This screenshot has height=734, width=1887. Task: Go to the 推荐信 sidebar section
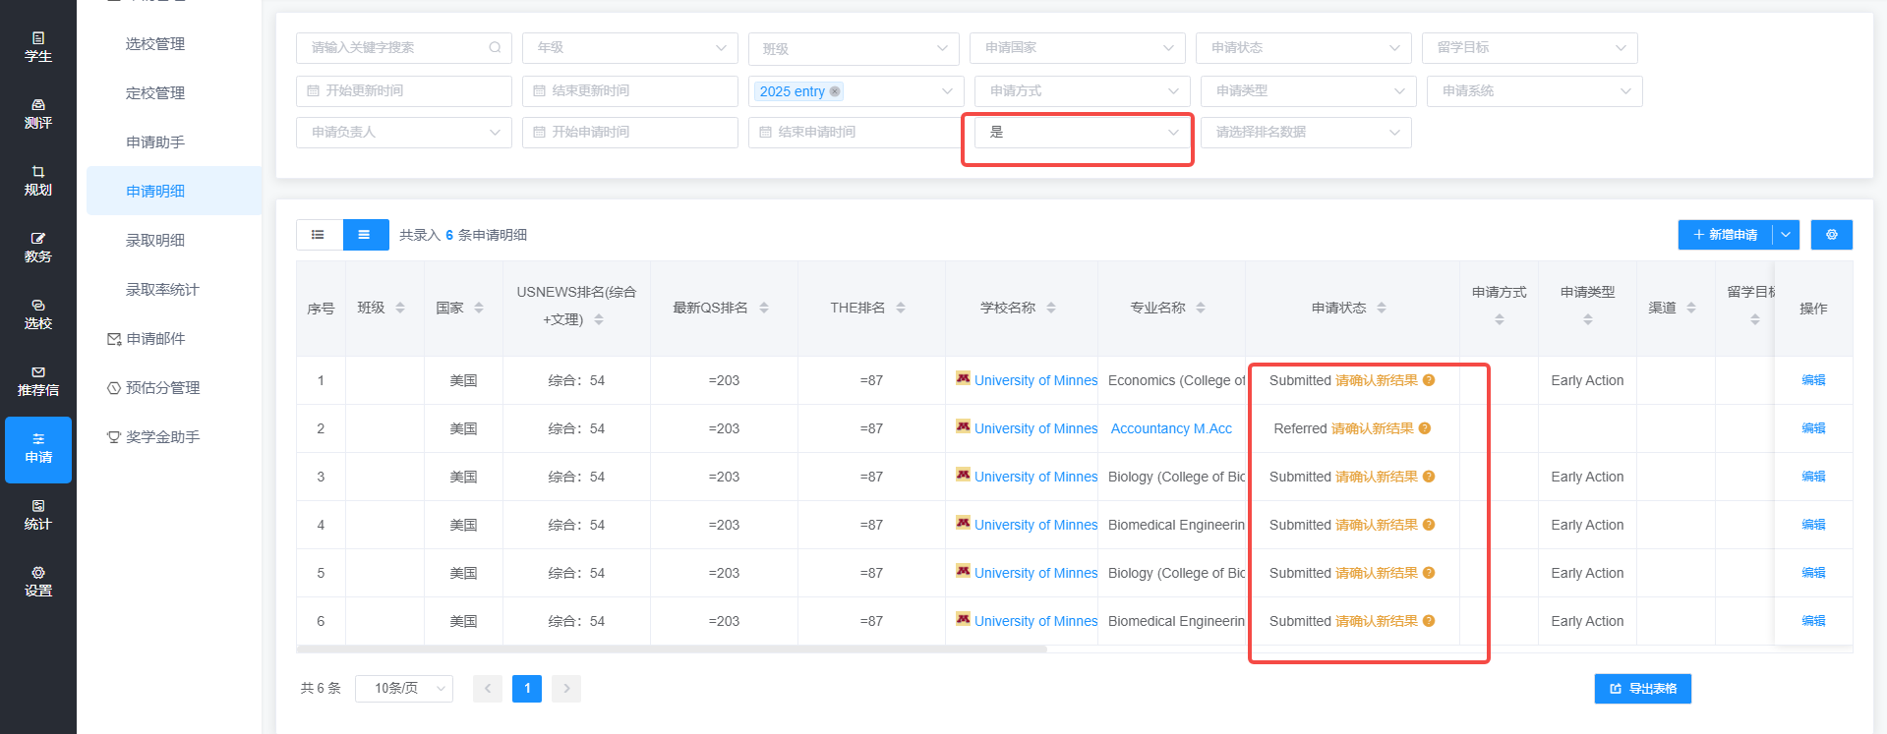[x=38, y=381]
